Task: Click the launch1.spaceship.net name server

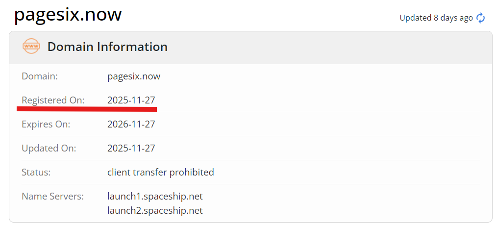Action: pyautogui.click(x=155, y=197)
